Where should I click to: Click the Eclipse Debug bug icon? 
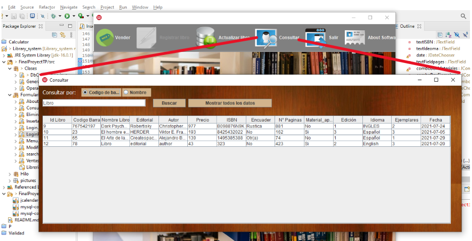point(54,16)
